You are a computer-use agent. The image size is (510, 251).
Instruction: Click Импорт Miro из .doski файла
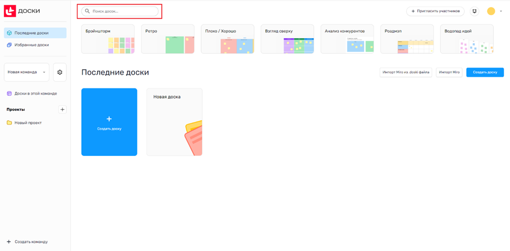(406, 72)
